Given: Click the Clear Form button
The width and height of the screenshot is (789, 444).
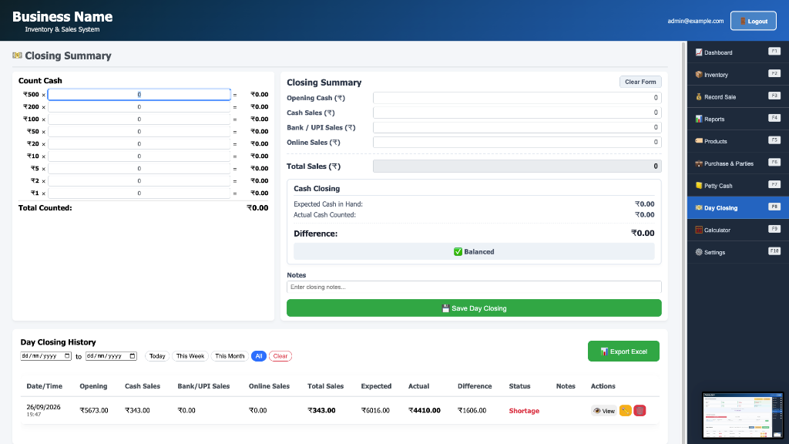Looking at the screenshot, I should 640,82.
